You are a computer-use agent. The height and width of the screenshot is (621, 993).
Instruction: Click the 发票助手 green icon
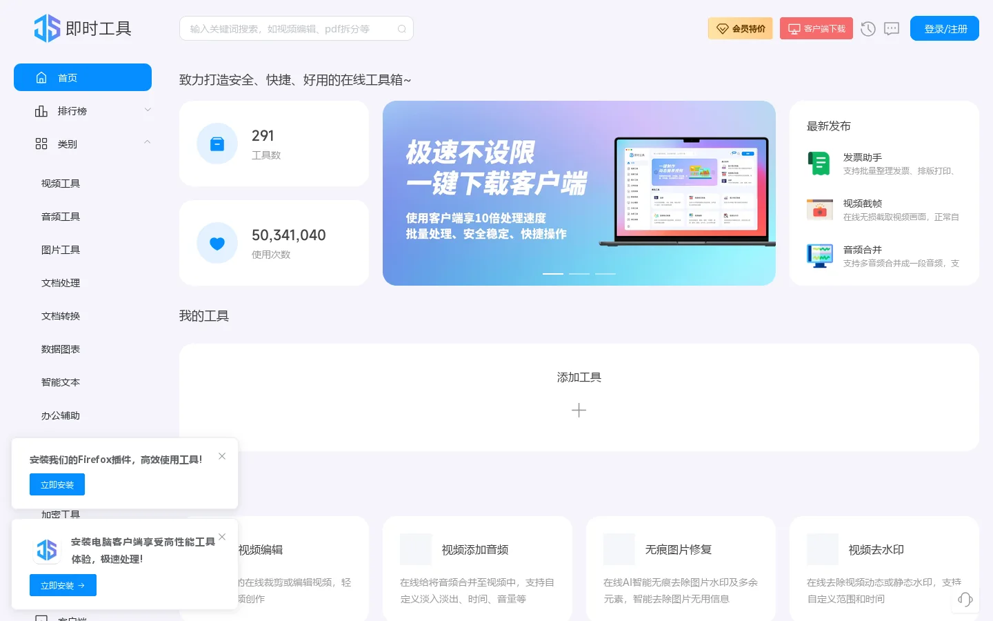[819, 164]
